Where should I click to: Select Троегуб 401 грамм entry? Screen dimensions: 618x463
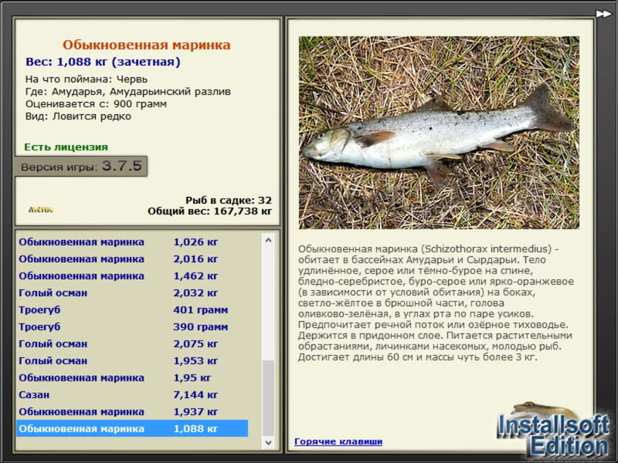132,310
